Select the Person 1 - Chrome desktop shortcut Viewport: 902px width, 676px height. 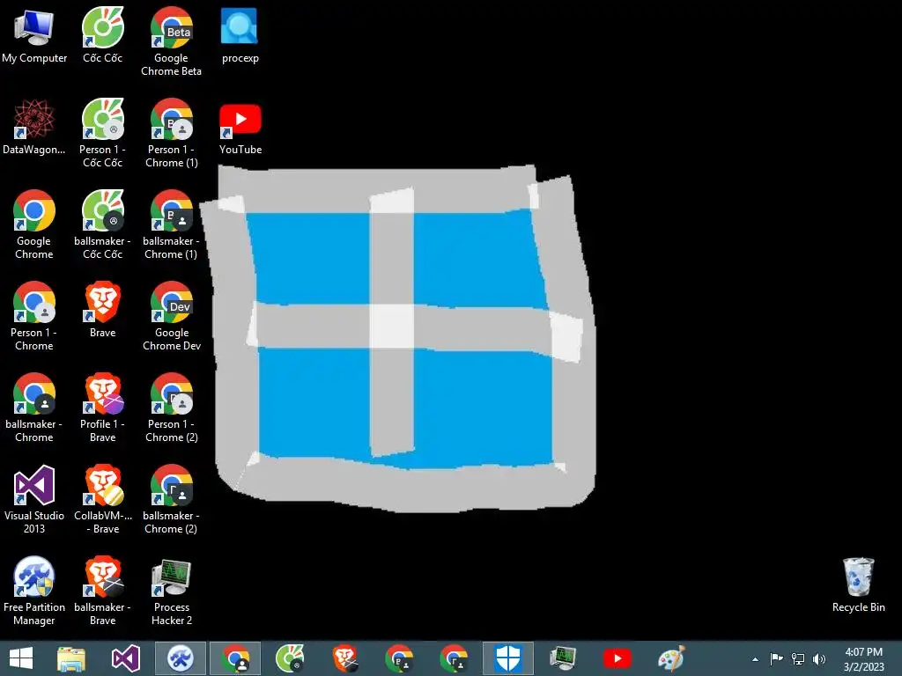(34, 316)
